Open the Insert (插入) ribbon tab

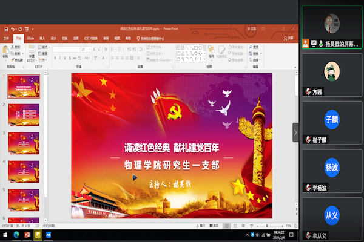[x=42, y=38]
